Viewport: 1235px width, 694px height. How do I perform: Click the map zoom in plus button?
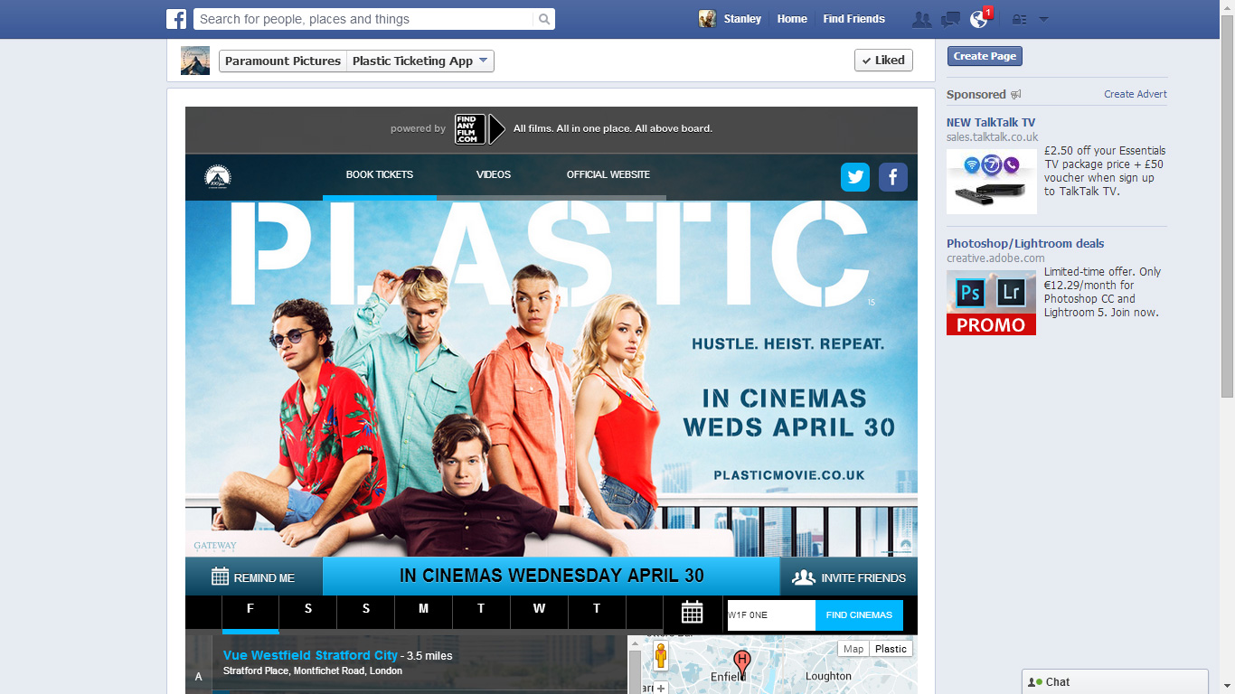tap(661, 689)
